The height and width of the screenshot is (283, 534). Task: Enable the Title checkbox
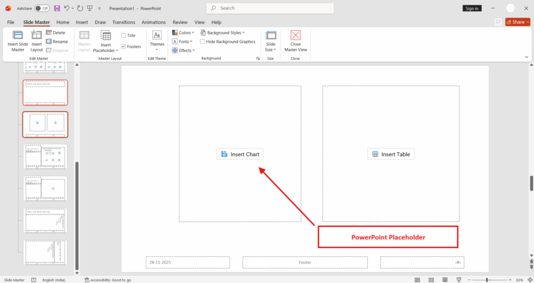tap(124, 35)
